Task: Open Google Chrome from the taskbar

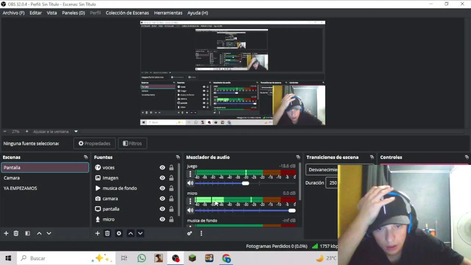Action: click(x=226, y=258)
